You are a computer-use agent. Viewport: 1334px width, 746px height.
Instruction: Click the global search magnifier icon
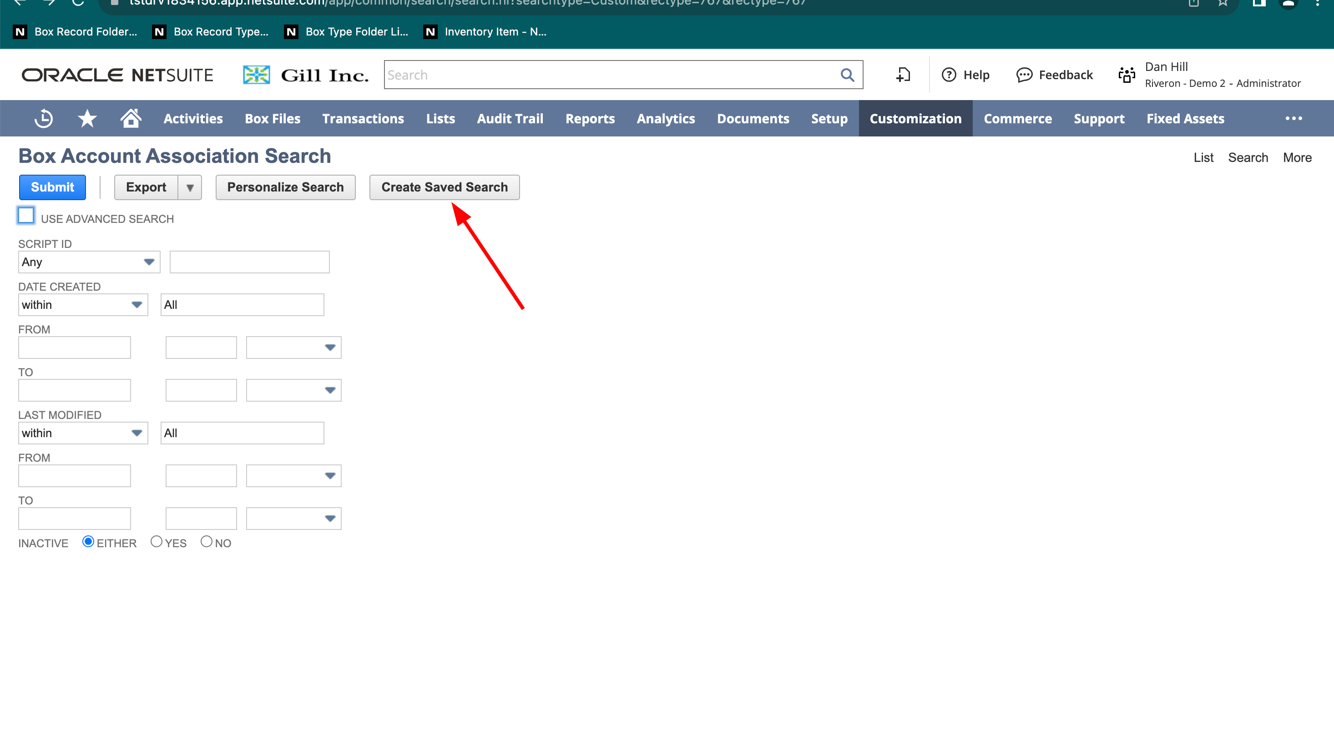tap(847, 75)
